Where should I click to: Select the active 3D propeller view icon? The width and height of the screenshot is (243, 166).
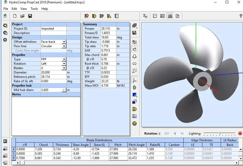(170, 16)
